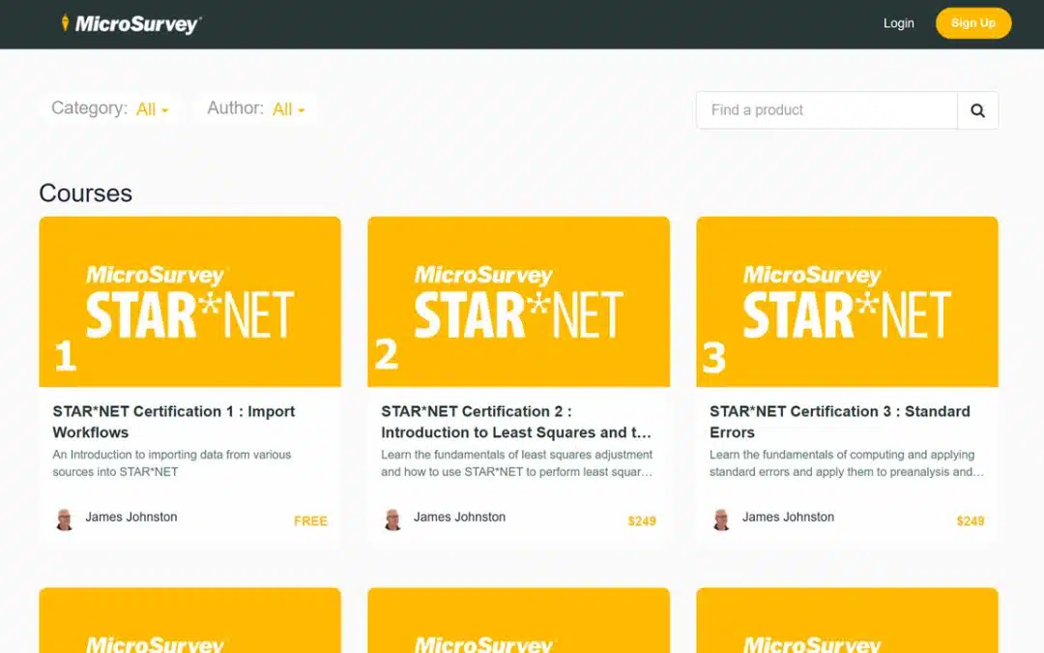Open STAR*NET Certification 3 Standard Errors title
This screenshot has width=1044, height=653.
tap(839, 422)
